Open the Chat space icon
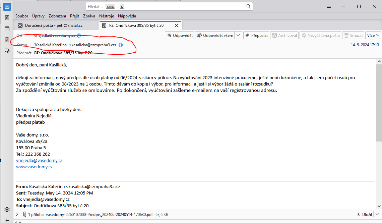 point(7,51)
